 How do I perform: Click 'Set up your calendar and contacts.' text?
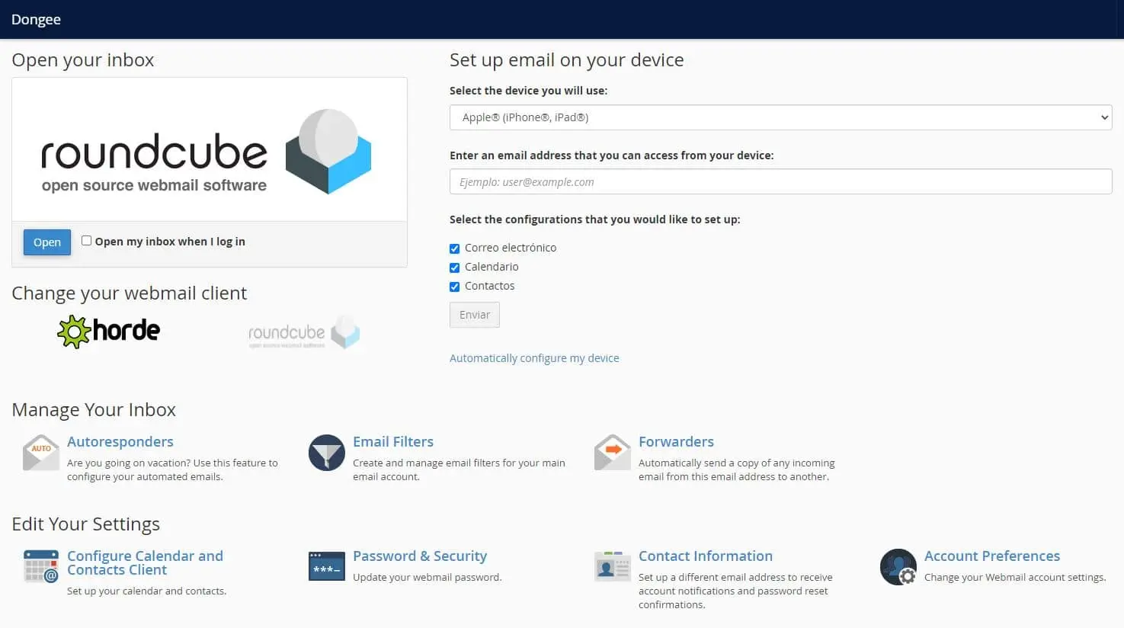coord(146,591)
